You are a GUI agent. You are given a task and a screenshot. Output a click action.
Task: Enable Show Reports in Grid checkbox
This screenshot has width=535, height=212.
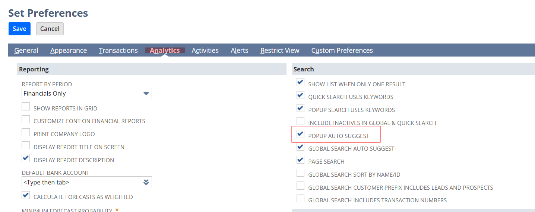coord(26,107)
